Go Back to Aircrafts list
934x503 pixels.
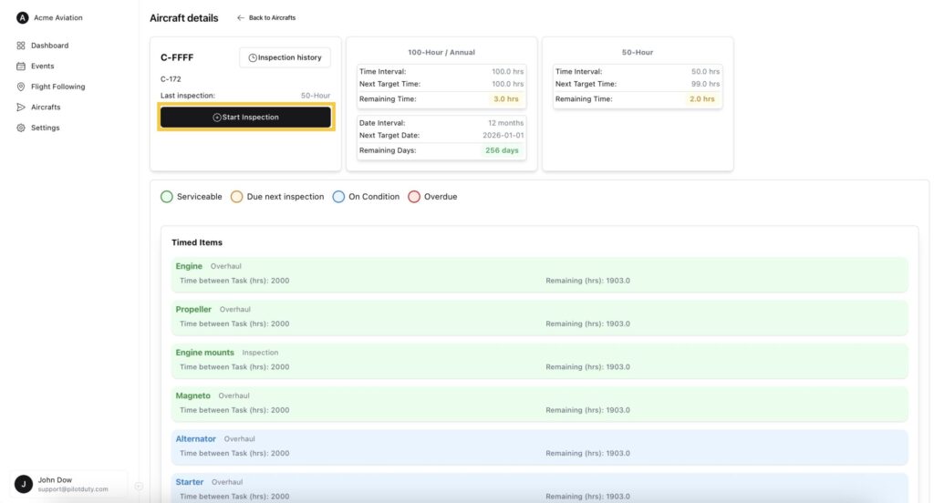272,18
